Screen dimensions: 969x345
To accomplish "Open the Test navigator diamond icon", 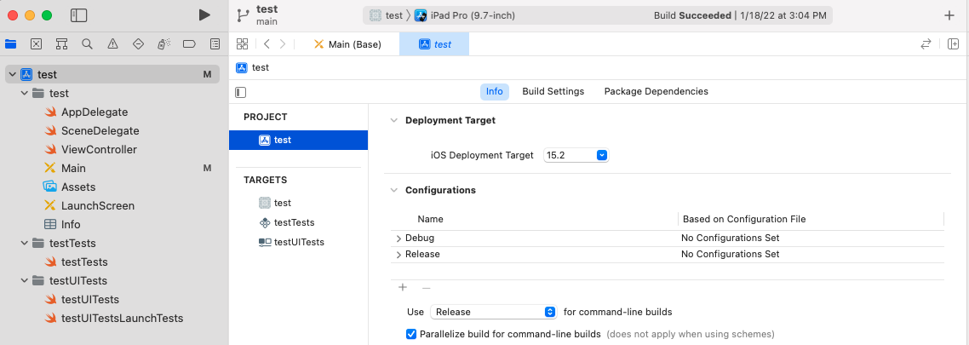I will click(139, 44).
